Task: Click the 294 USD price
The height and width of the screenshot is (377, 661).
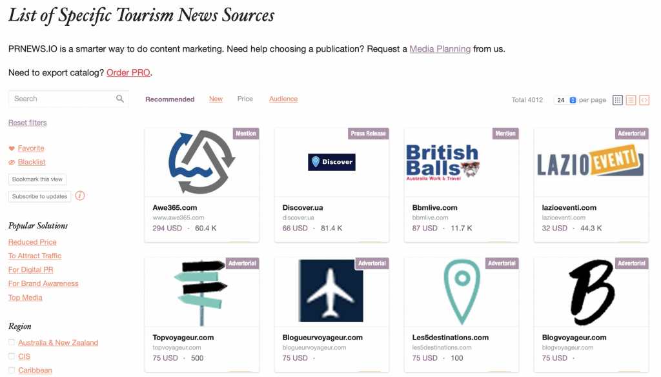Action: [x=167, y=228]
